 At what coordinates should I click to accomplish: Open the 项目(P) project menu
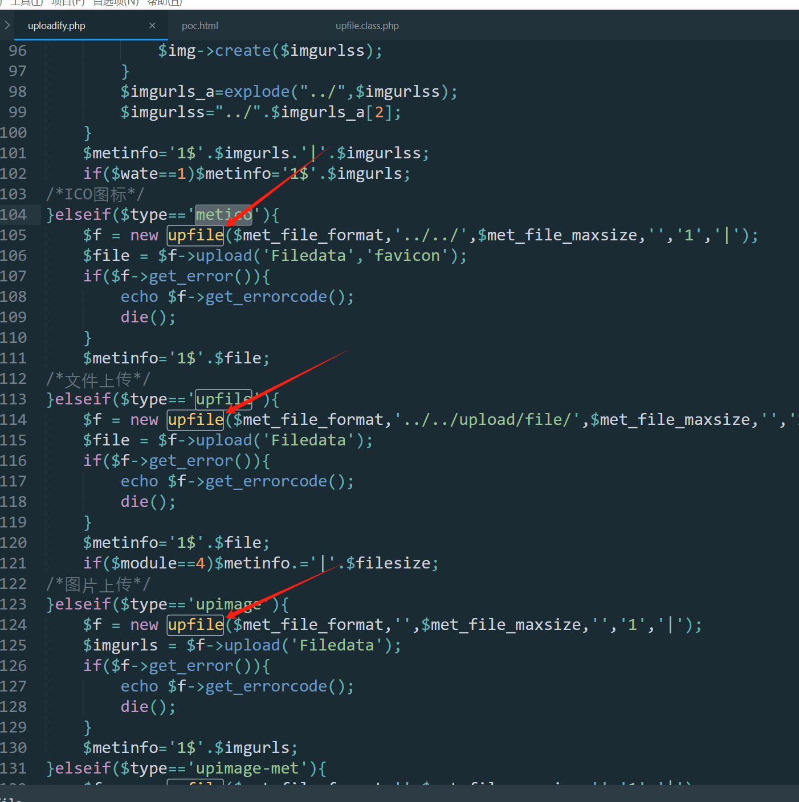click(x=68, y=3)
